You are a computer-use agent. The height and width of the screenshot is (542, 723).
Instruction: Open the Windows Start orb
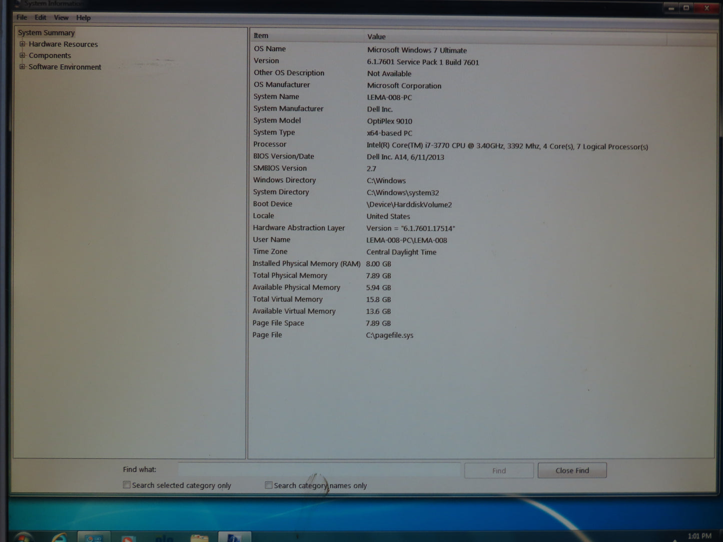coord(23,537)
